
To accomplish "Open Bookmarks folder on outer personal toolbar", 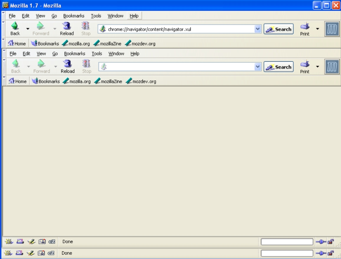I will pyautogui.click(x=45, y=43).
